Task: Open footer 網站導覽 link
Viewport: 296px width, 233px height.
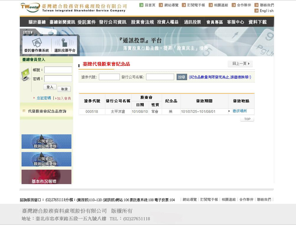Action: pos(190,199)
